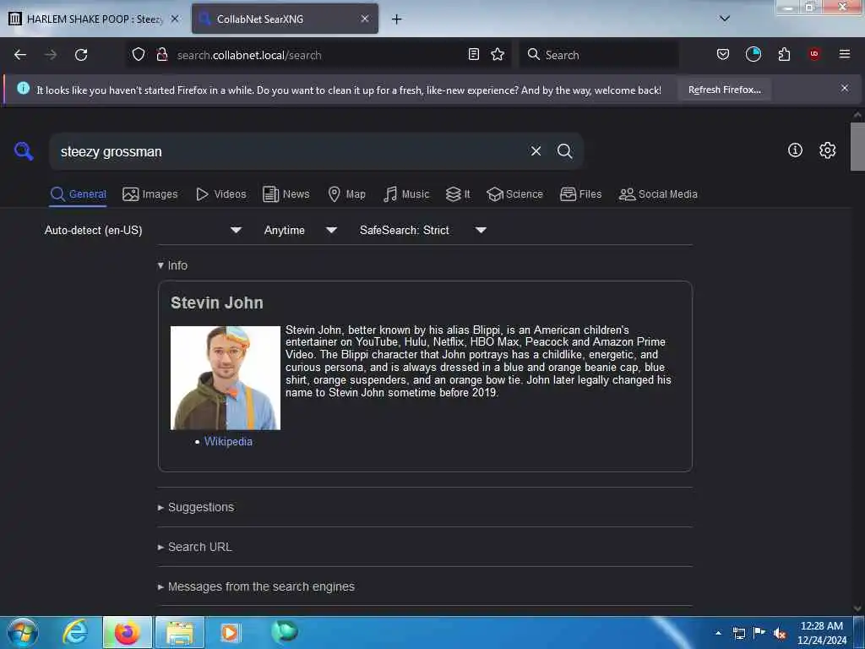This screenshot has width=865, height=649.
Task: Reload the page with the refresh icon
Action: point(81,55)
